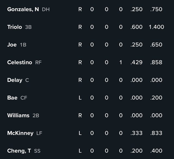Screen dimensions: 174x159
Task: Select Williams in the lineup
Action: pyautogui.click(x=18, y=116)
